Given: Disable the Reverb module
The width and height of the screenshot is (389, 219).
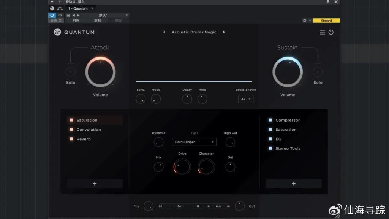Looking at the screenshot, I should [x=71, y=139].
